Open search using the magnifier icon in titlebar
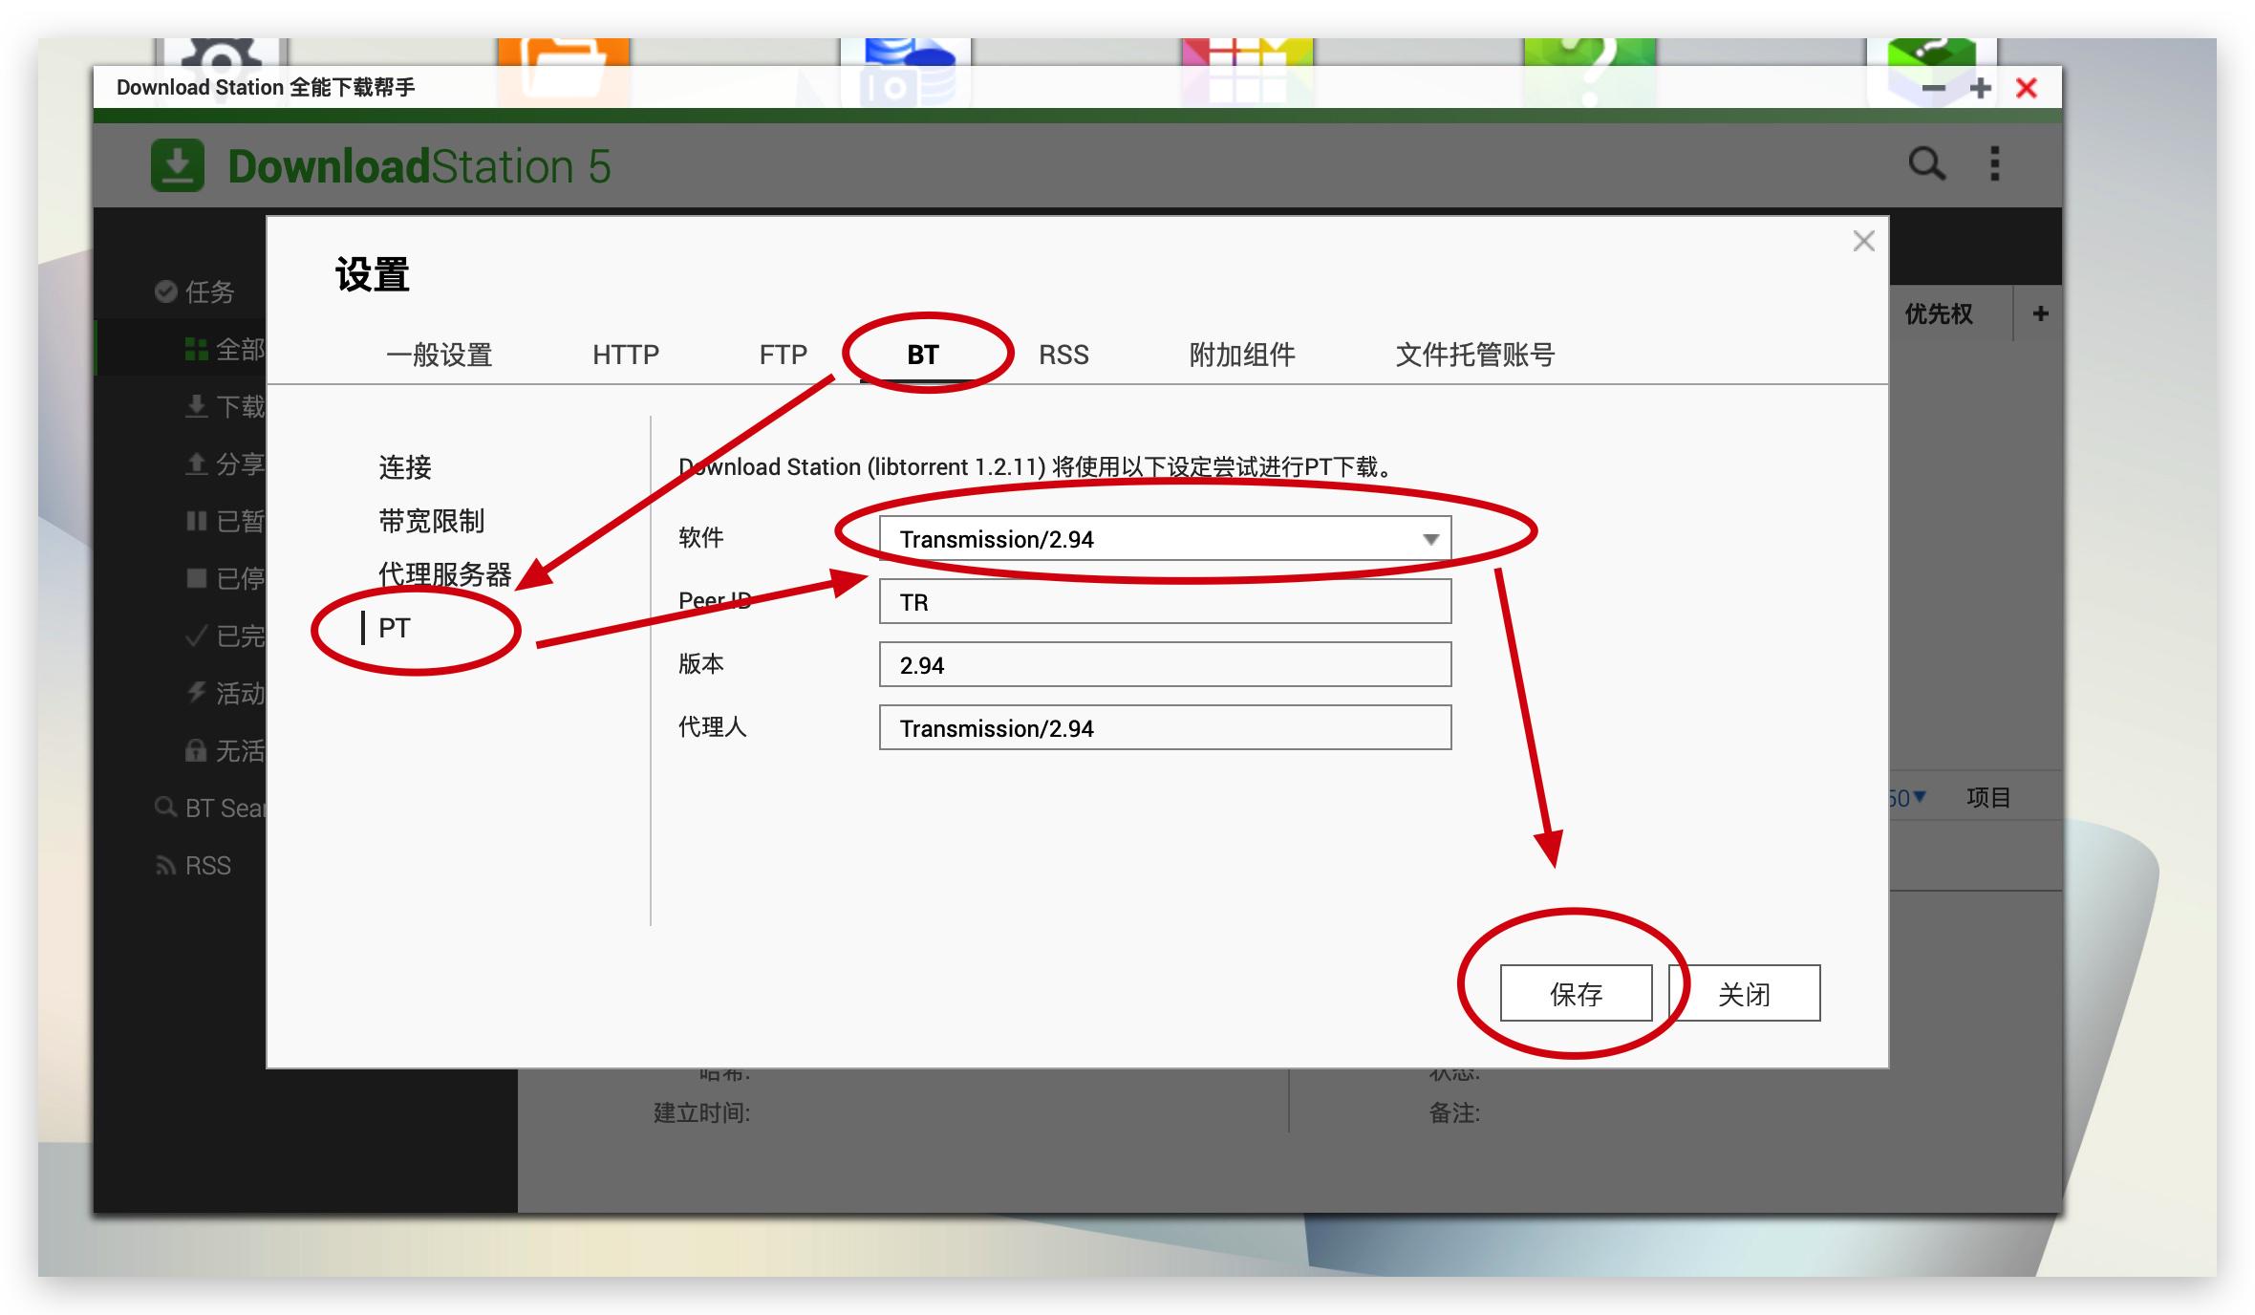This screenshot has height=1315, width=2255. point(1927,164)
